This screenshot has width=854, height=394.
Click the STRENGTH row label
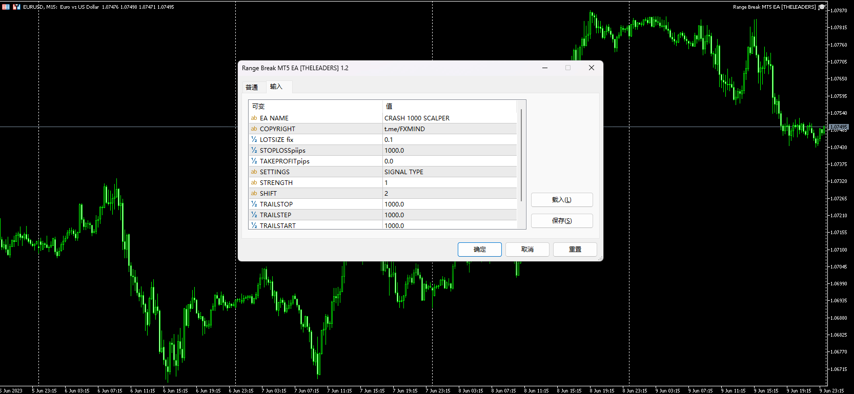pyautogui.click(x=276, y=183)
